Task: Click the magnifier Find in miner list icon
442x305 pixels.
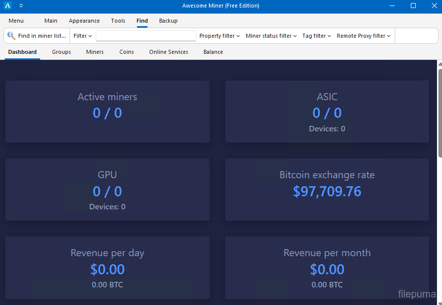Action: tap(11, 36)
